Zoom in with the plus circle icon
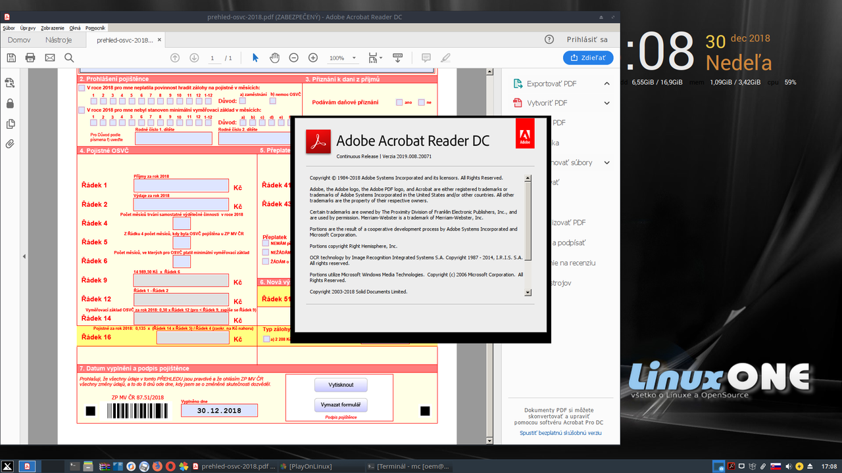Image resolution: width=842 pixels, height=473 pixels. 313,58
